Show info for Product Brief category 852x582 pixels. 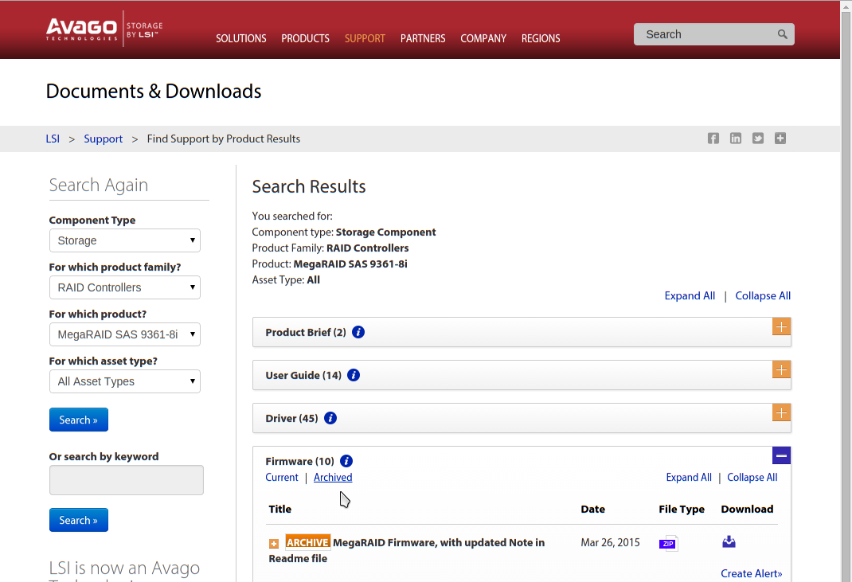tap(358, 332)
